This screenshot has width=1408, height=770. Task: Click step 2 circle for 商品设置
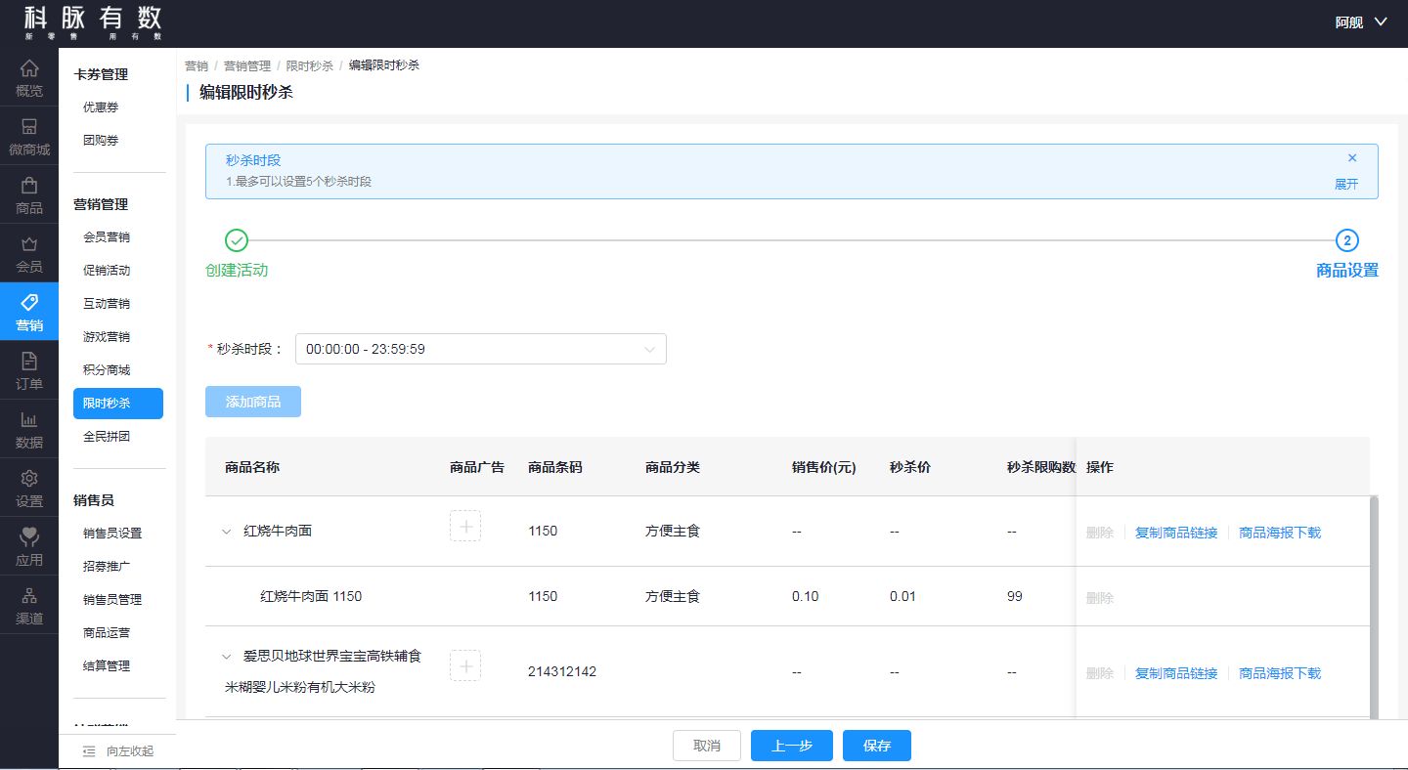pyautogui.click(x=1347, y=240)
